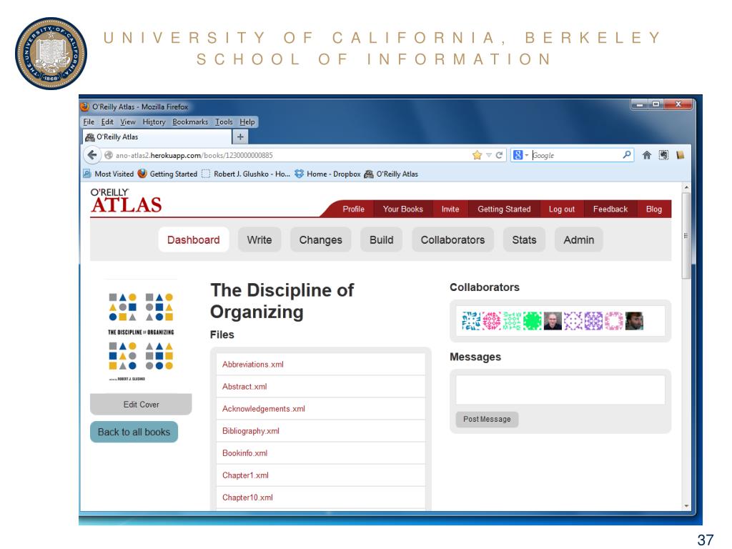Open the Tools menu
732x549 pixels.
click(x=224, y=122)
